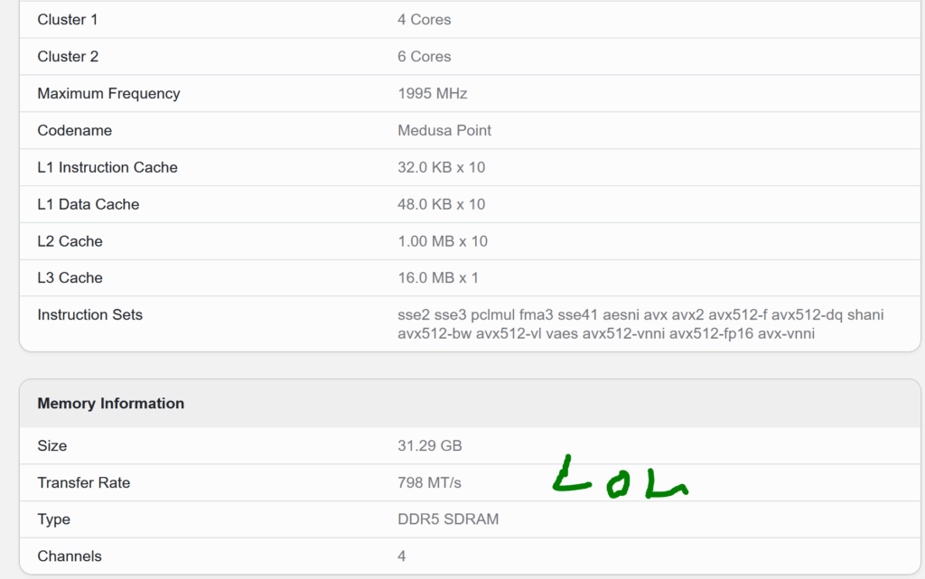Select the DDR5 SDRAM type value

448,519
